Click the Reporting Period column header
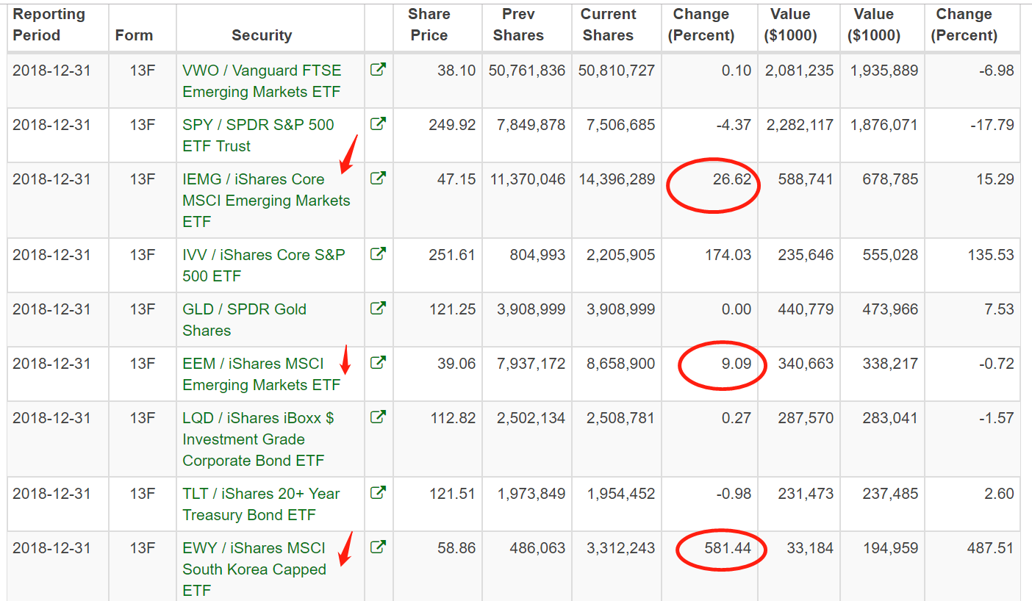The height and width of the screenshot is (601, 1032). coord(49,25)
